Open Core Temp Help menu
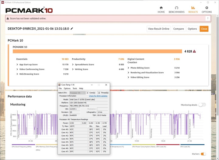This screenshot has height=160, width=219. pyautogui.click(x=81, y=89)
